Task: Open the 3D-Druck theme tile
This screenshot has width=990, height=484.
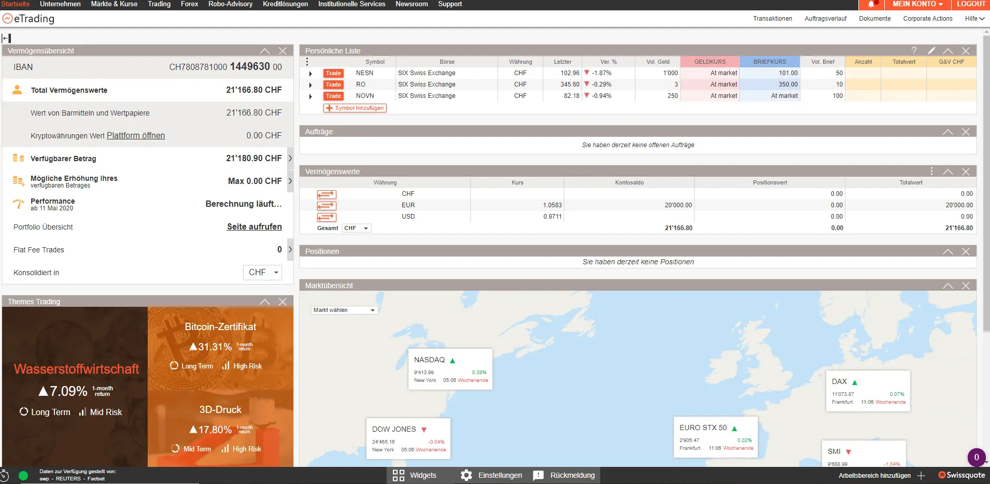Action: click(221, 428)
